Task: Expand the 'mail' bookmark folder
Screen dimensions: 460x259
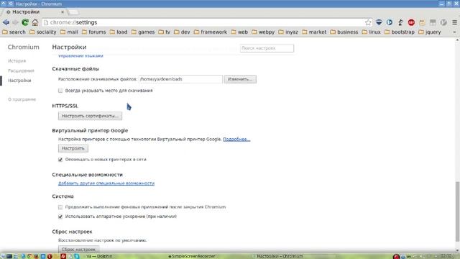Action: click(x=69, y=32)
